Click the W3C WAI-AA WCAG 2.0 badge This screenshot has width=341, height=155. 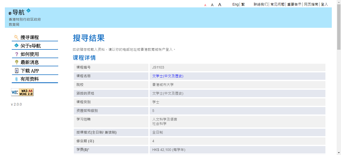pyautogui.click(x=22, y=92)
